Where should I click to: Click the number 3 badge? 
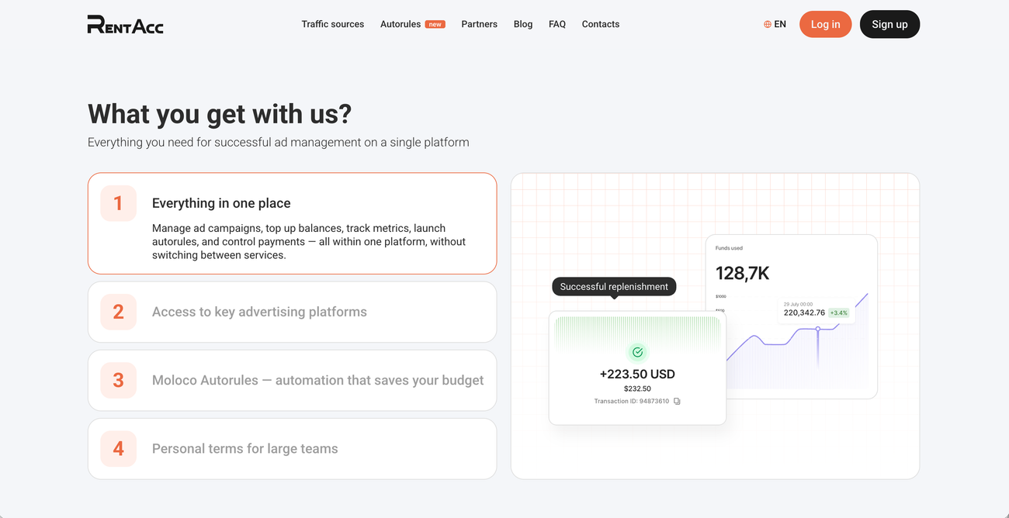tap(119, 380)
